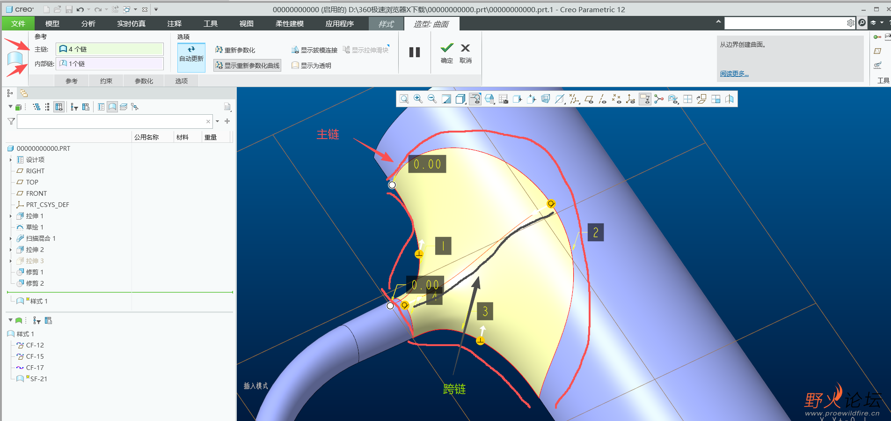Open the Customize Quick Access Toolbar dropdown
Image resolution: width=891 pixels, height=421 pixels.
coord(156,9)
